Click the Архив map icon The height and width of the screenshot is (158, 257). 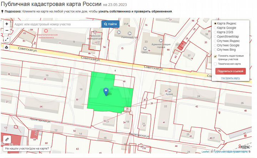point(169,90)
